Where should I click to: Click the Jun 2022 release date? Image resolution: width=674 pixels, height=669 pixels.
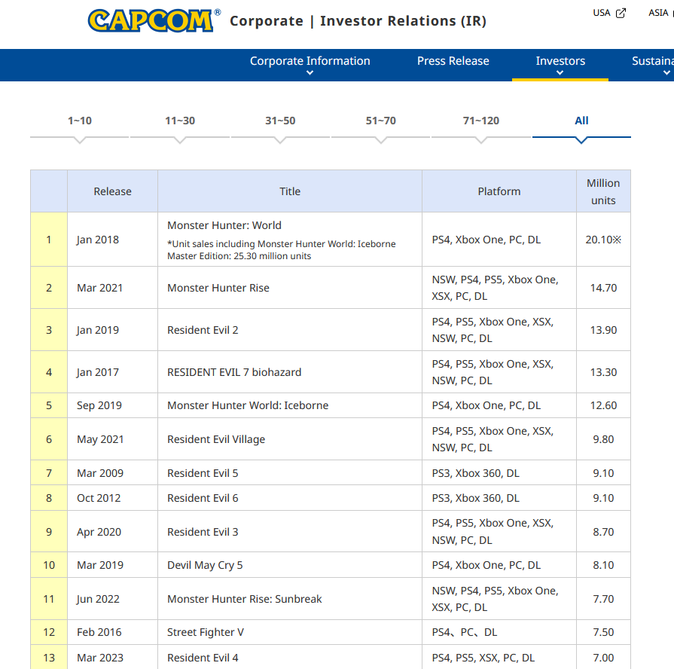pyautogui.click(x=98, y=599)
